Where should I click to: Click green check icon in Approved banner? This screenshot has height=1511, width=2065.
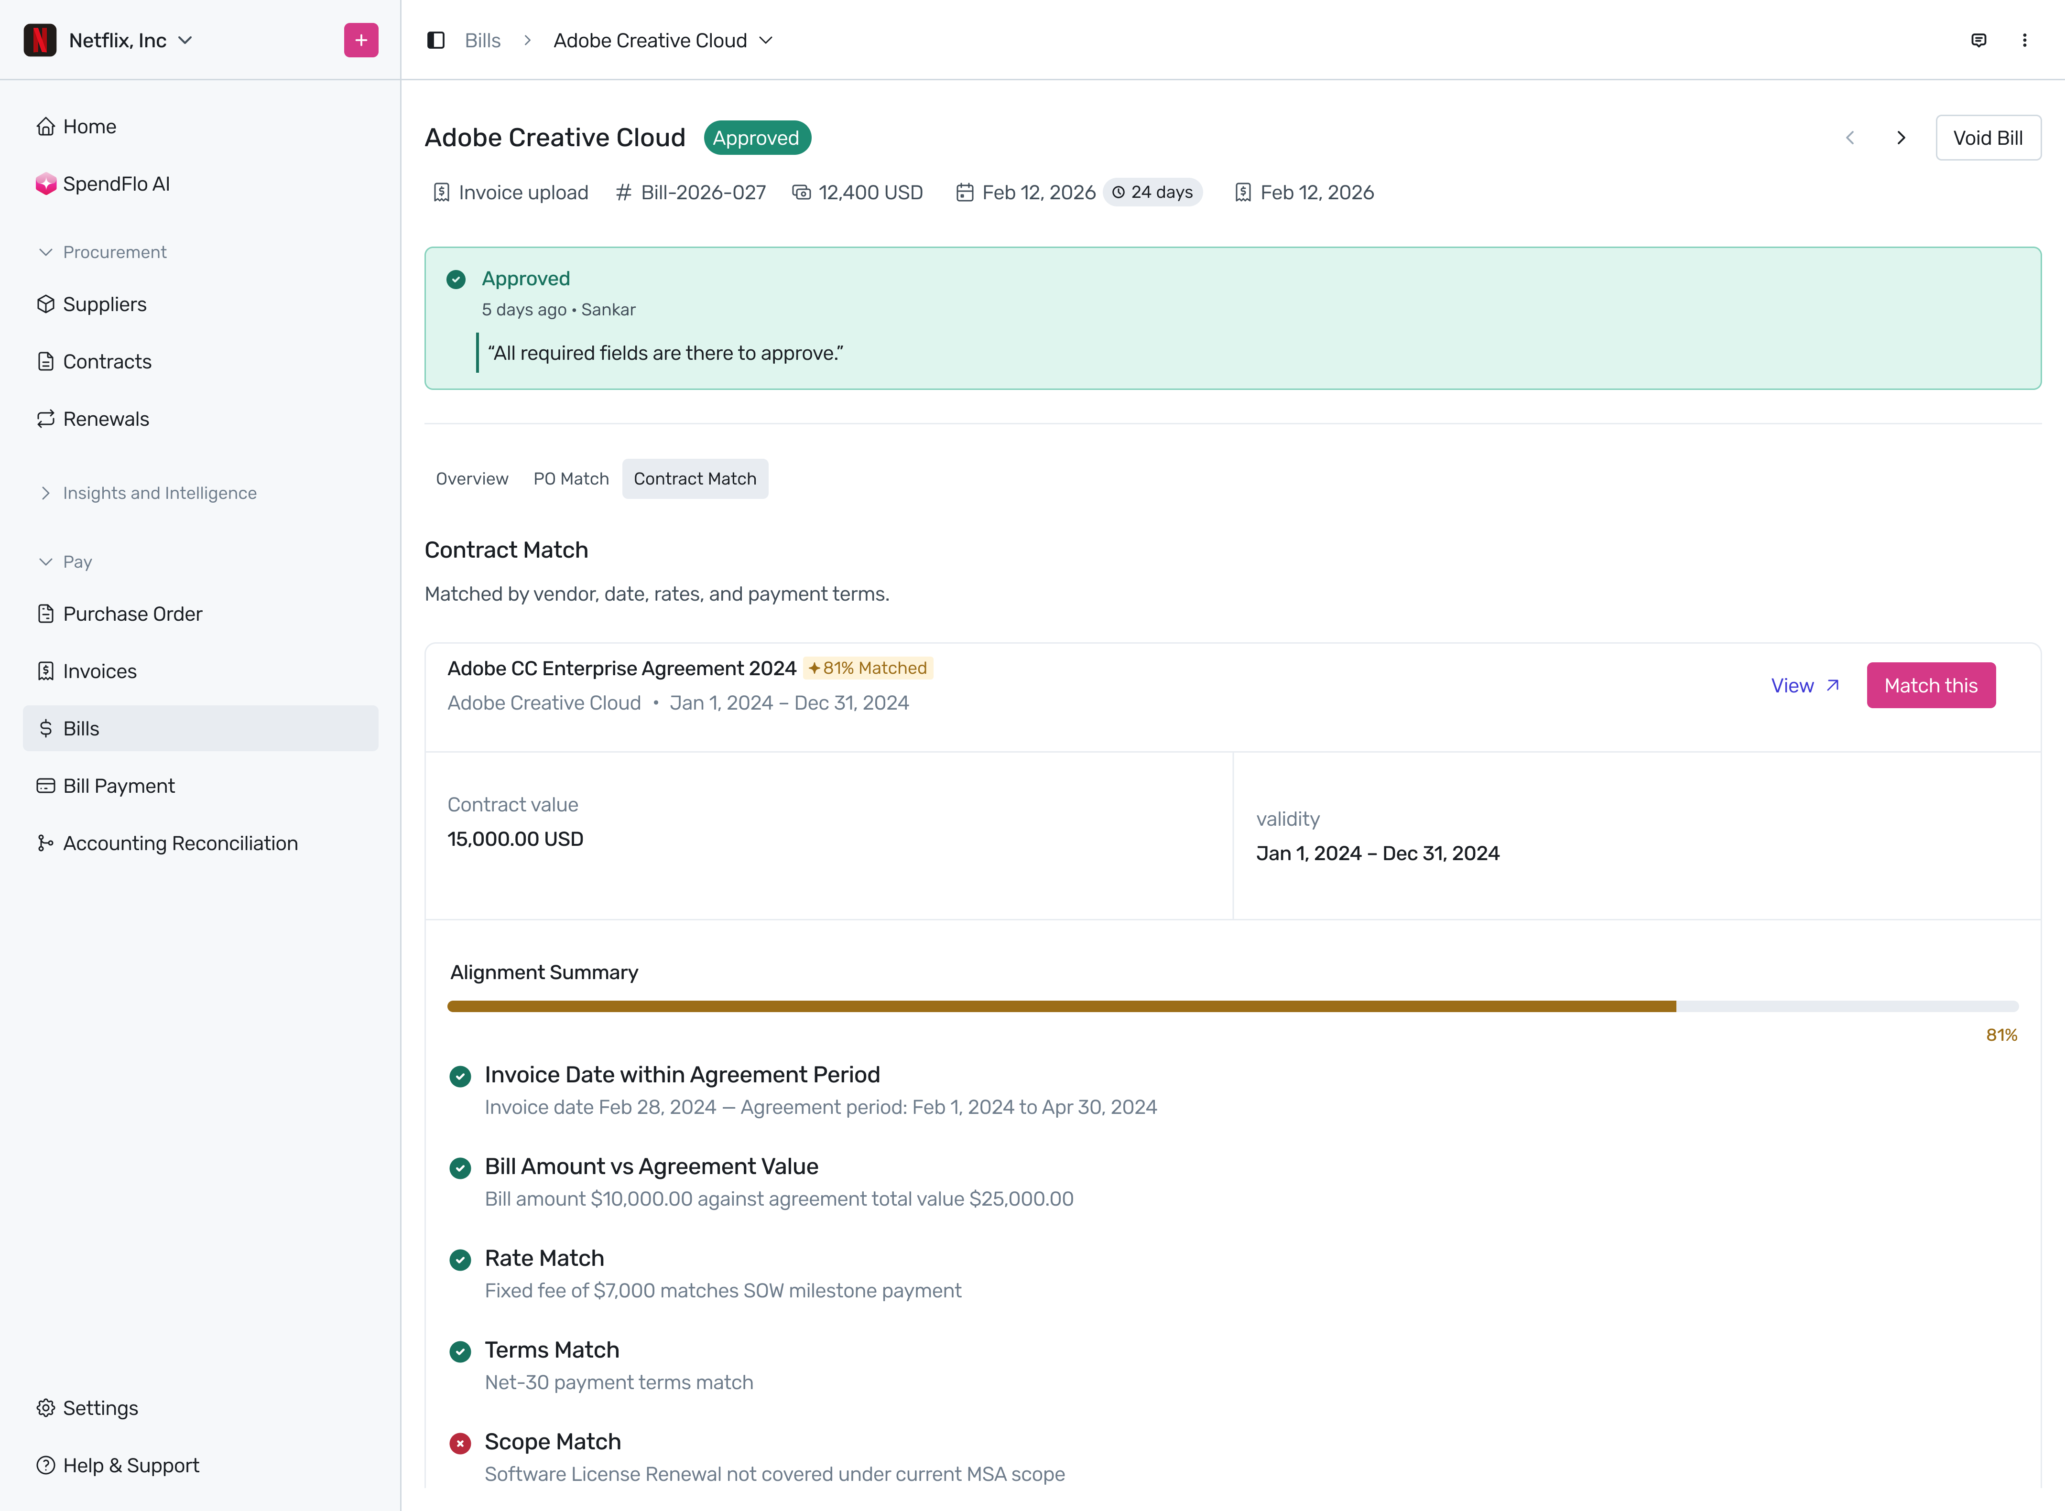pos(456,279)
